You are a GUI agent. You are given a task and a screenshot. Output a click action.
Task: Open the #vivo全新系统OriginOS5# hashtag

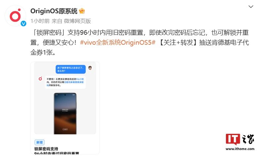tap(118, 42)
